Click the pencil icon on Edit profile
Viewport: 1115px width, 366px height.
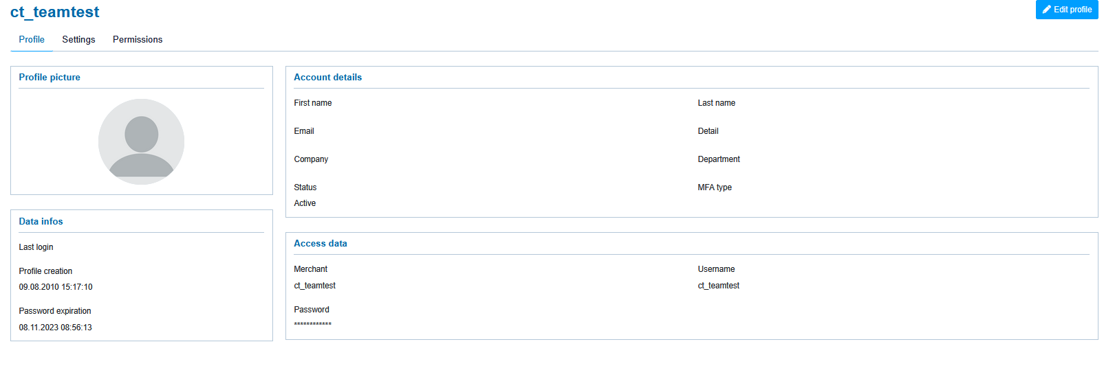pos(1046,10)
